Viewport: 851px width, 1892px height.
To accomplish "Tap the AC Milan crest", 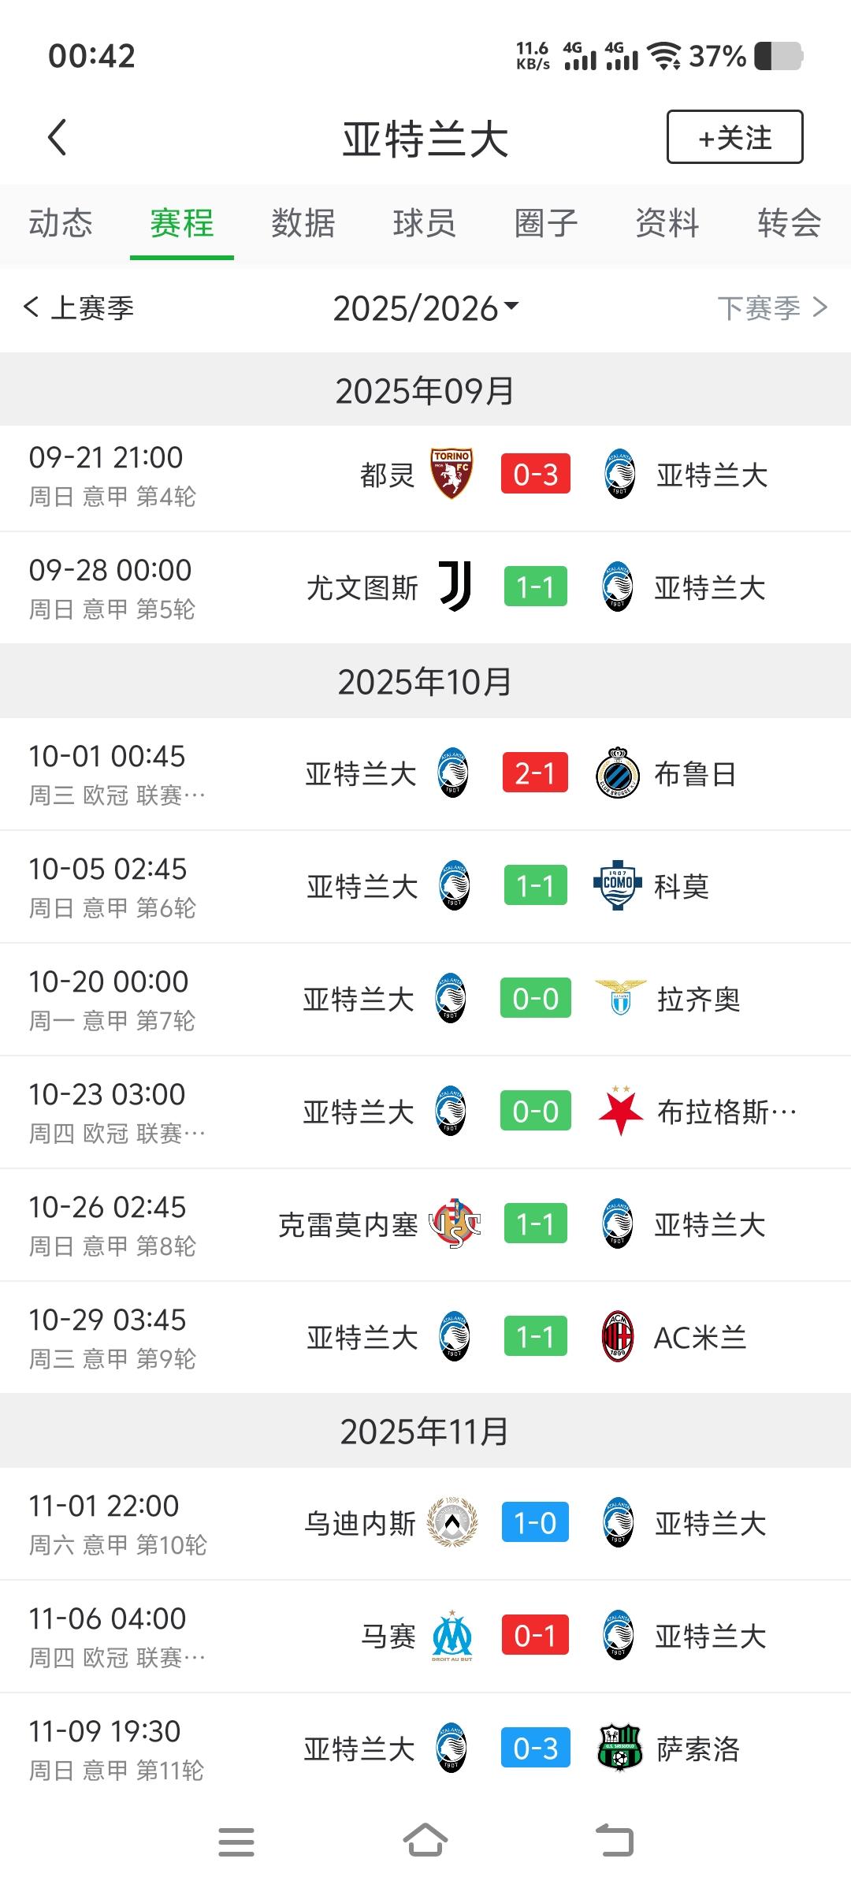I will [x=618, y=1337].
